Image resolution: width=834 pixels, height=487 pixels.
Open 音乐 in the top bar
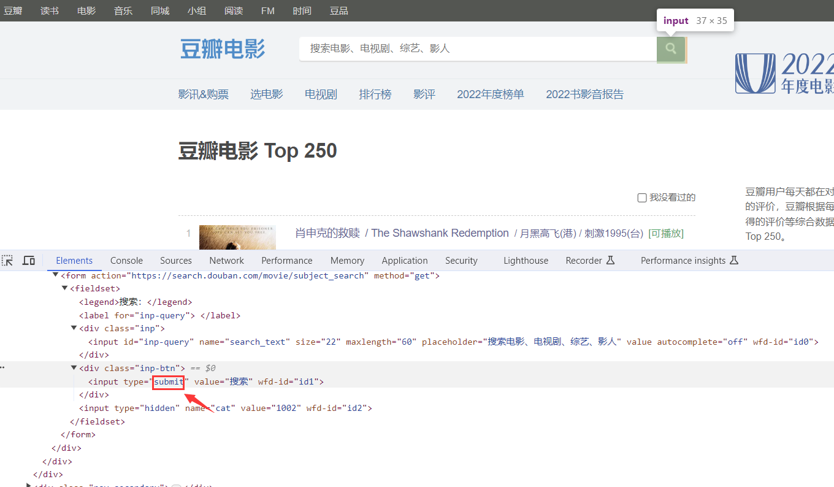tap(123, 11)
